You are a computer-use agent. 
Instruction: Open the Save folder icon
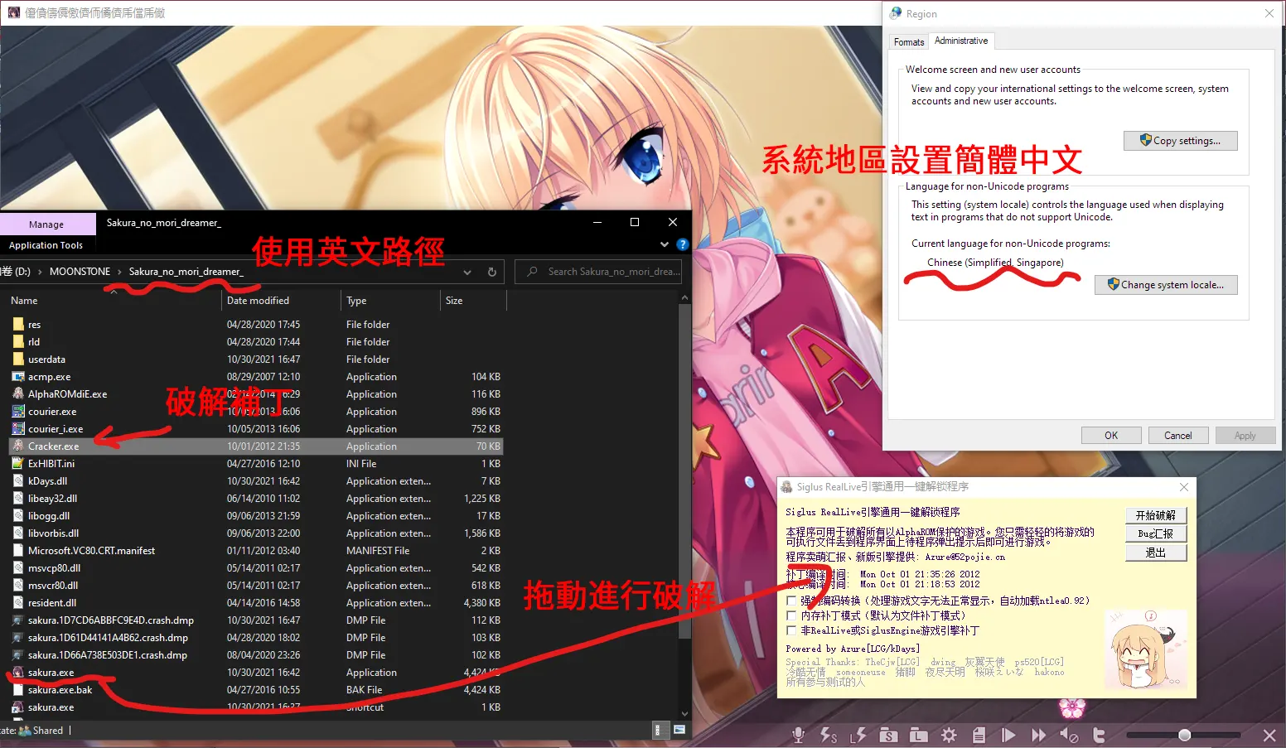pos(888,735)
